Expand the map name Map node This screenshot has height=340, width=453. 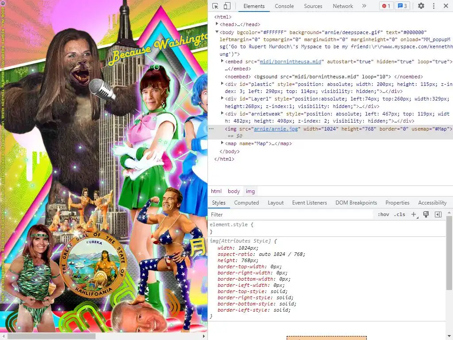pyautogui.click(x=222, y=143)
